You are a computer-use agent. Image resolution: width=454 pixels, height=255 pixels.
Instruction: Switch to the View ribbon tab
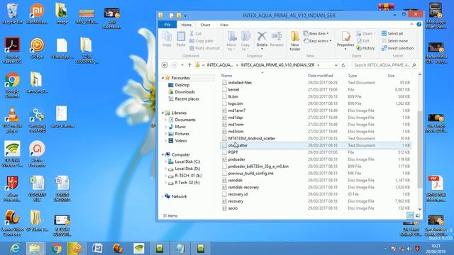tap(224, 25)
